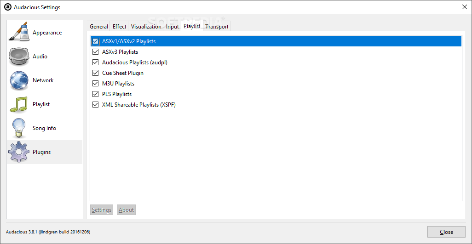Switch to the General tab

99,27
